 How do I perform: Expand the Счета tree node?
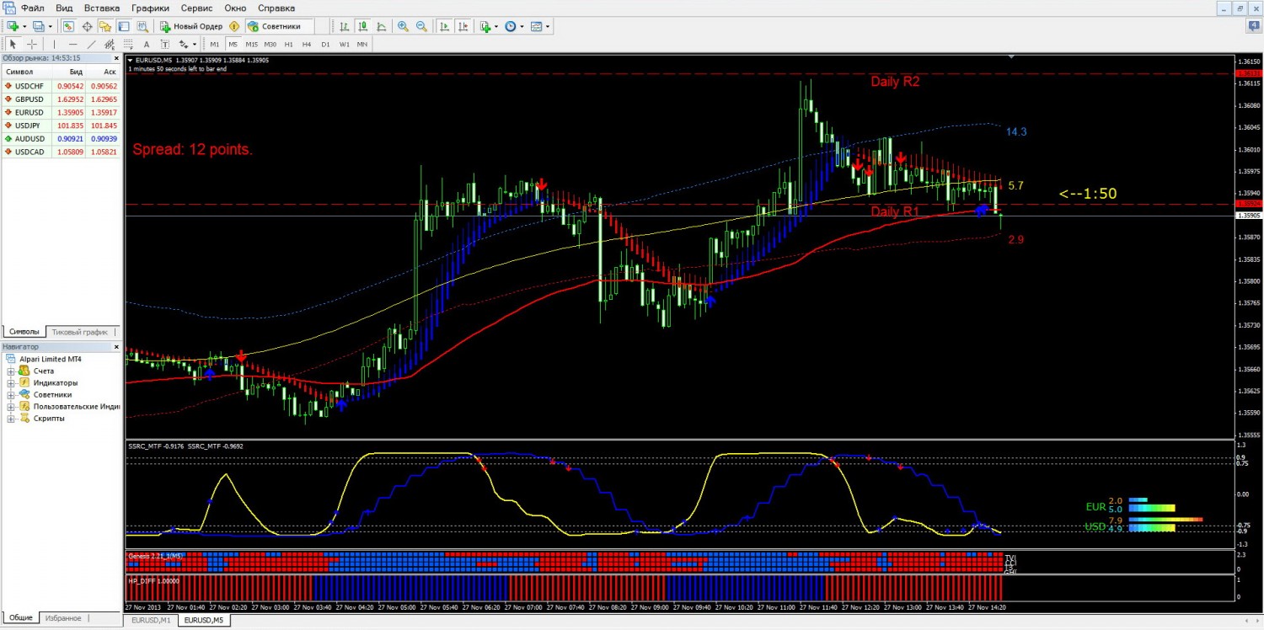click(11, 371)
